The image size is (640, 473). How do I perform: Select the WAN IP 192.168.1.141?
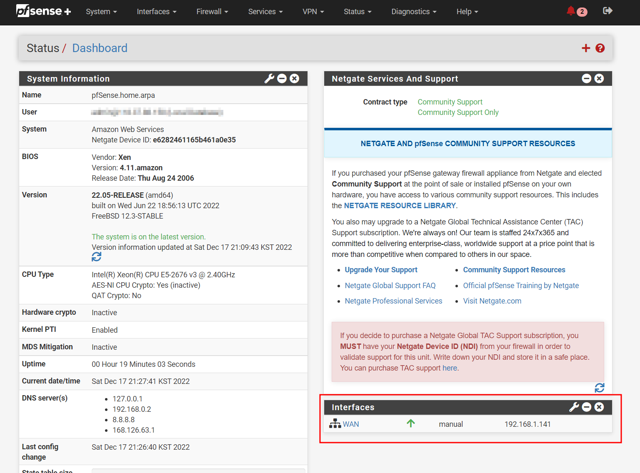click(x=527, y=424)
